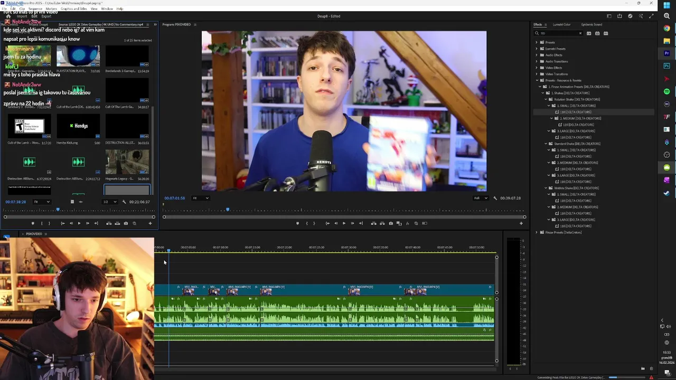Click Lift button in Program monitor
Image resolution: width=676 pixels, height=380 pixels.
tap(373, 223)
